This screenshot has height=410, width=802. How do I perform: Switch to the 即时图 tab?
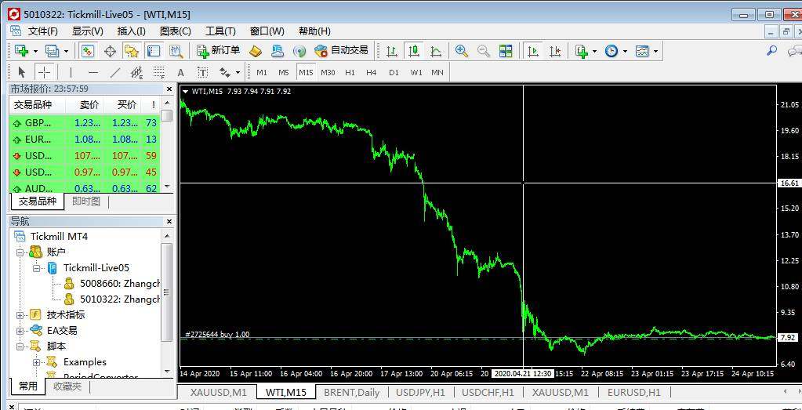[86, 201]
